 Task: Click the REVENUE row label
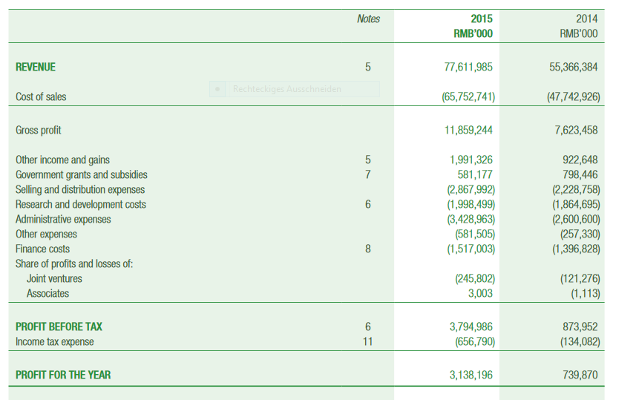(x=36, y=67)
